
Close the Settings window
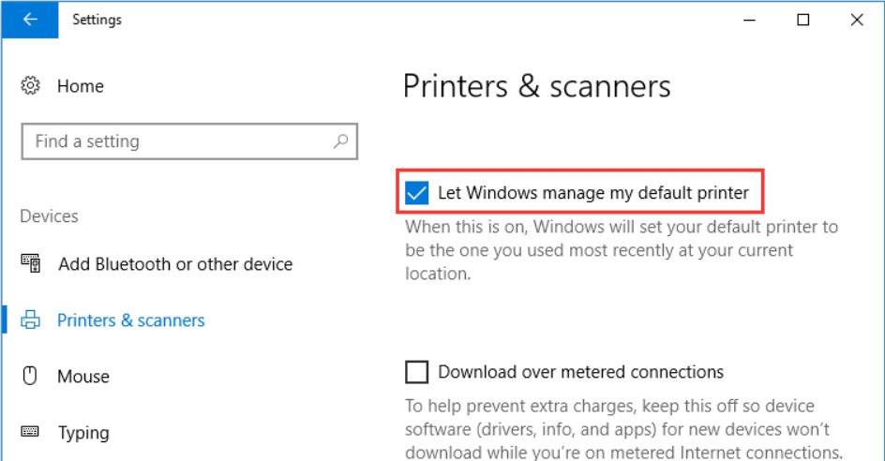(857, 20)
